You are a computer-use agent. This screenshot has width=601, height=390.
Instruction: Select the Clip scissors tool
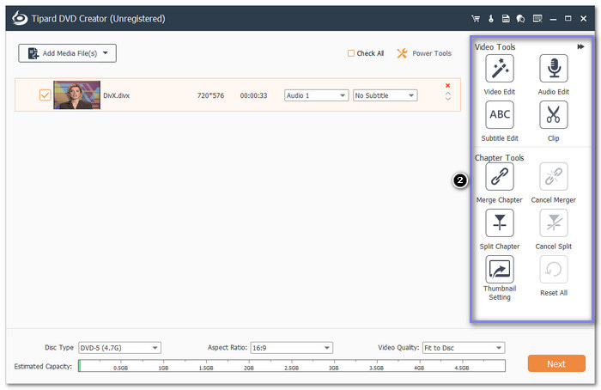click(553, 114)
